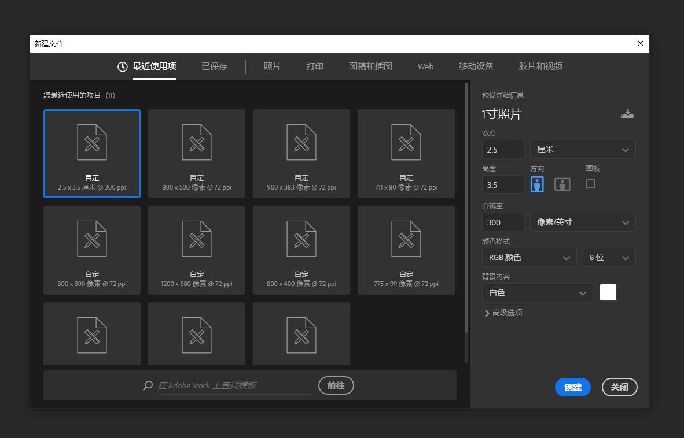The image size is (684, 438).
Task: Open the 8 位 bit depth dropdown
Action: 609,257
